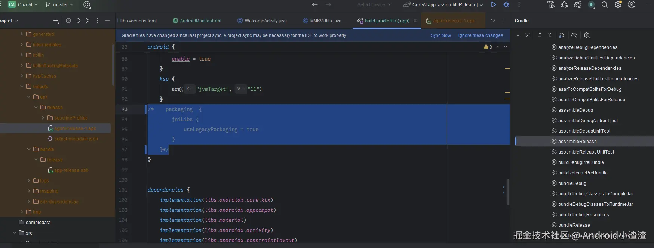Open run configuration dropdown CozeAI:app

pyautogui.click(x=443, y=4)
